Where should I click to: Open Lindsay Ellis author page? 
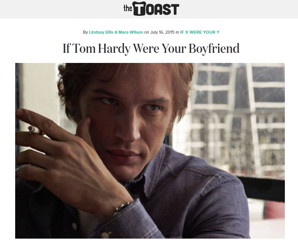click(x=101, y=32)
